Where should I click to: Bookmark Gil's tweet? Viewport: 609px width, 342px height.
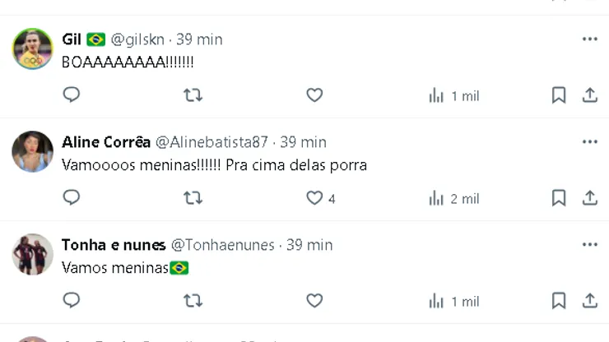(x=559, y=95)
